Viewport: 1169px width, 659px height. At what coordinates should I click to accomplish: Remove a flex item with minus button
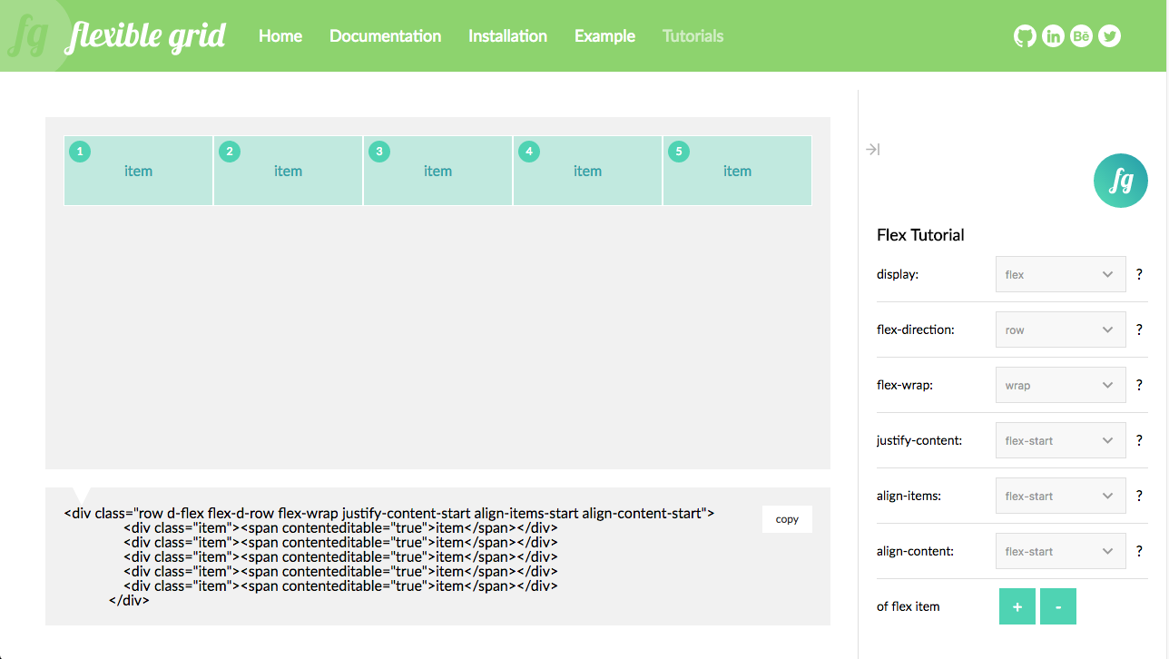coord(1058,606)
